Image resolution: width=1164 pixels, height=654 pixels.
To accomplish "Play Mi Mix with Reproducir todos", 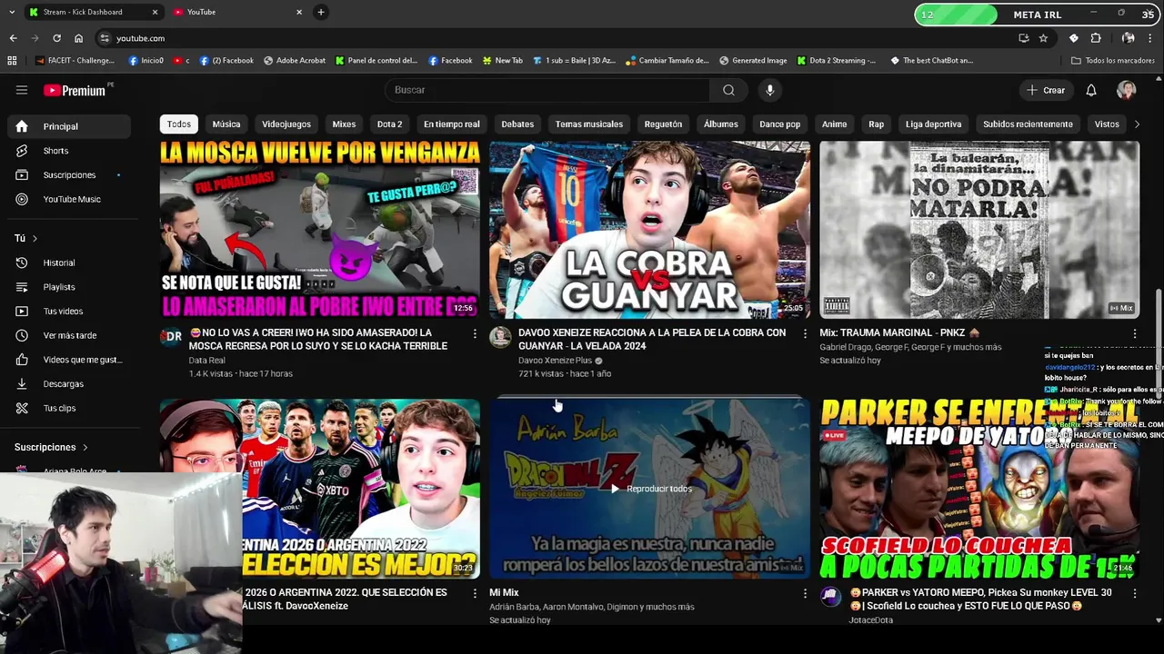I will point(651,489).
